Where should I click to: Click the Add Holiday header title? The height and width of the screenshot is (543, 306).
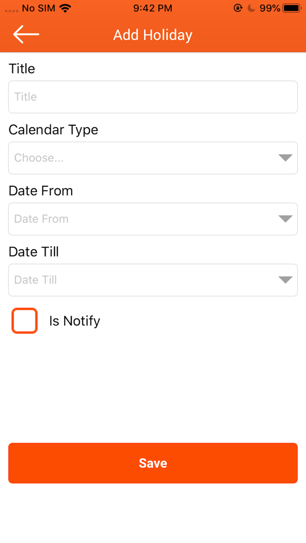153,35
